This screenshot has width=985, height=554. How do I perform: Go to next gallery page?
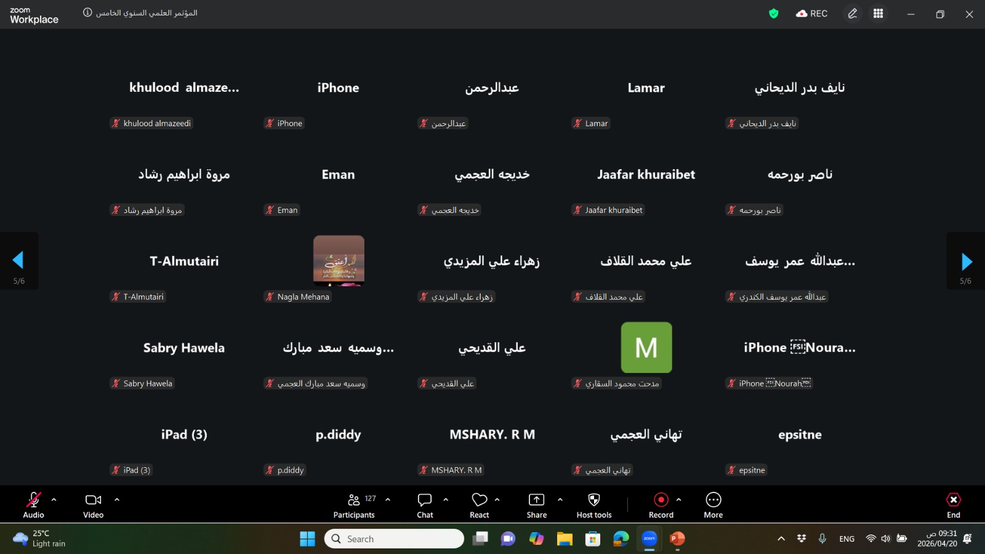coord(965,262)
